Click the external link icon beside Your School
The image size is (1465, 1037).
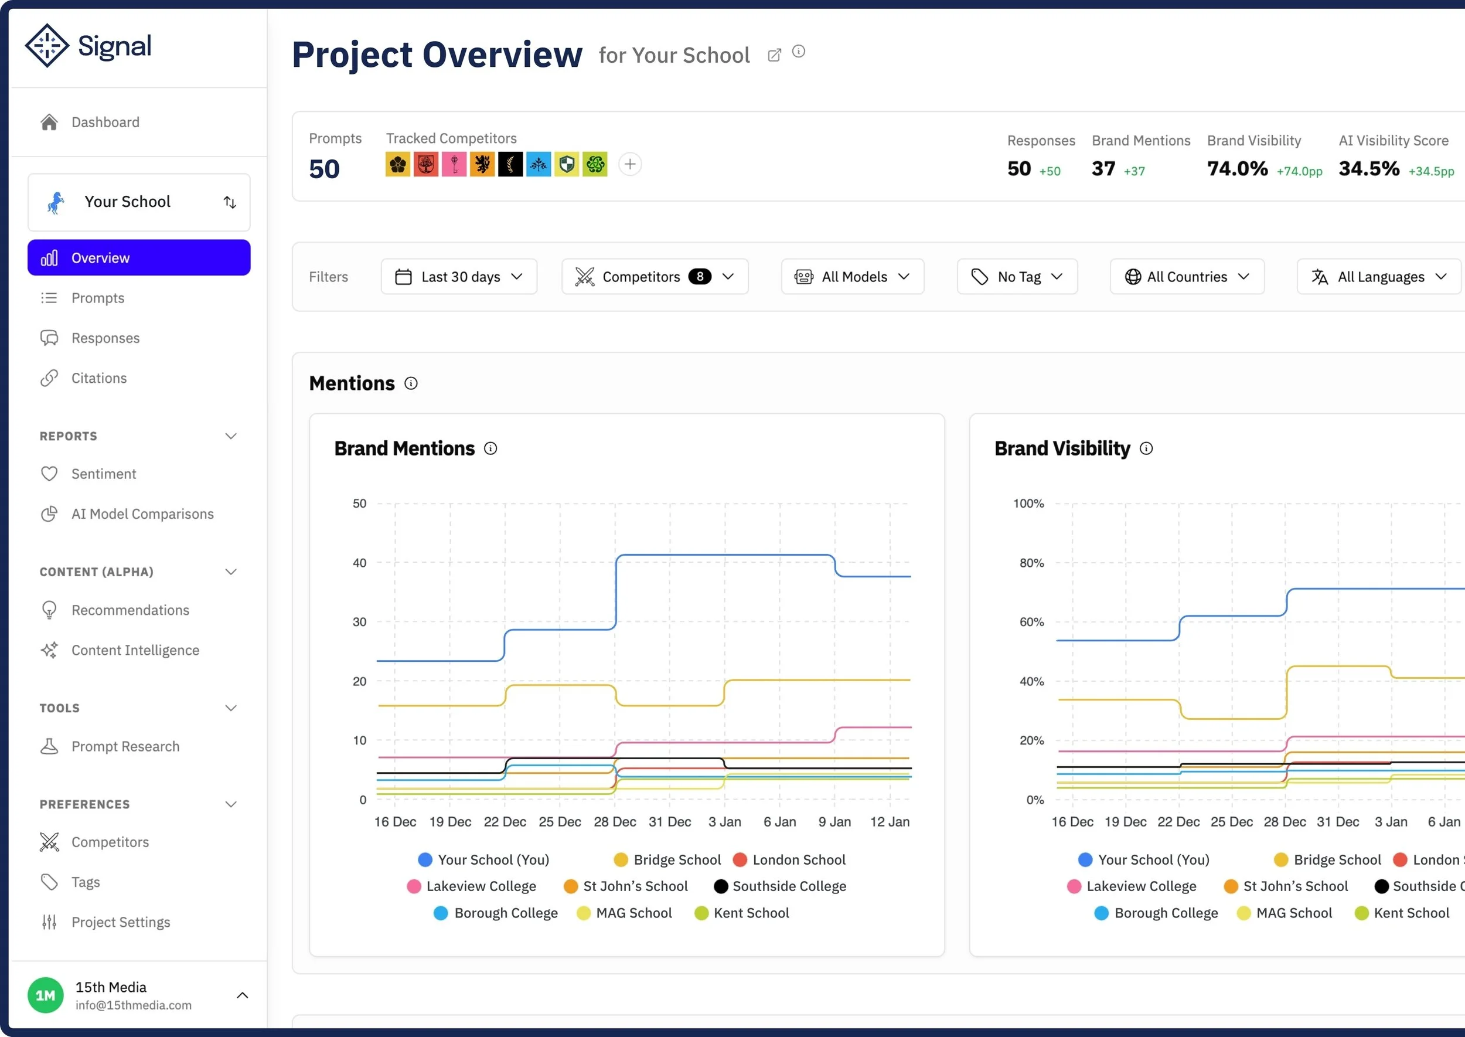[774, 56]
